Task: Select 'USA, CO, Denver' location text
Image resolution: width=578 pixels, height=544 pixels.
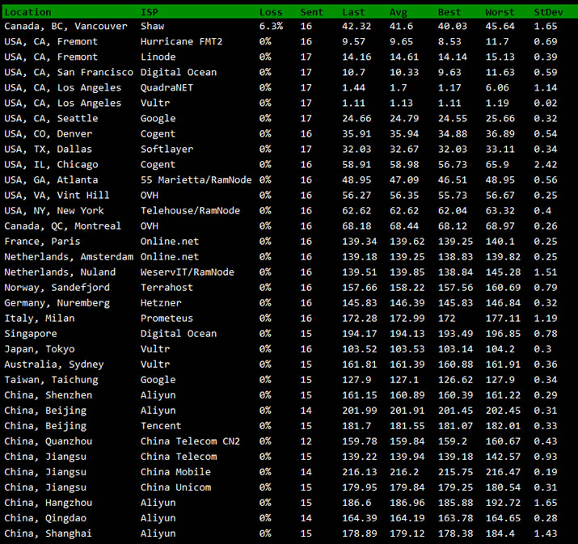Action: click(x=49, y=134)
